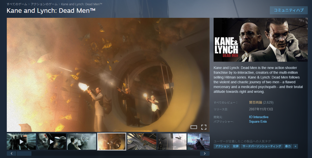Select the アクション tag
The width and height of the screenshot is (312, 158).
222,147
